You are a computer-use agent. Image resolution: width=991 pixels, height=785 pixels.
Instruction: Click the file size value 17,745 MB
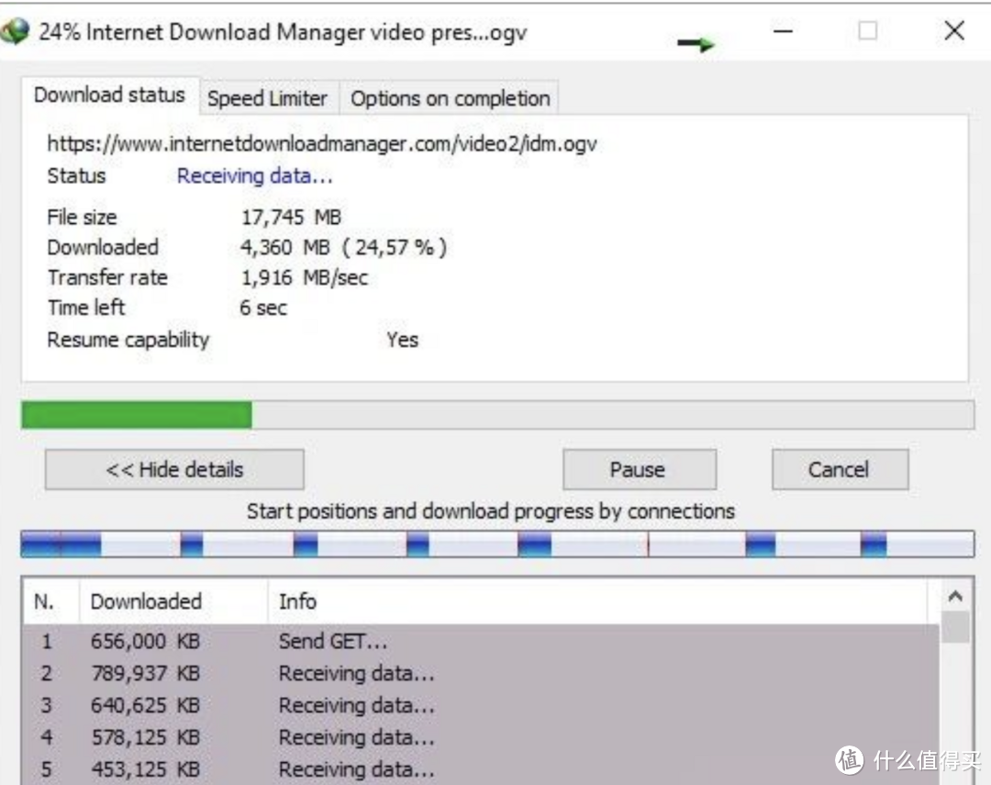tap(292, 217)
